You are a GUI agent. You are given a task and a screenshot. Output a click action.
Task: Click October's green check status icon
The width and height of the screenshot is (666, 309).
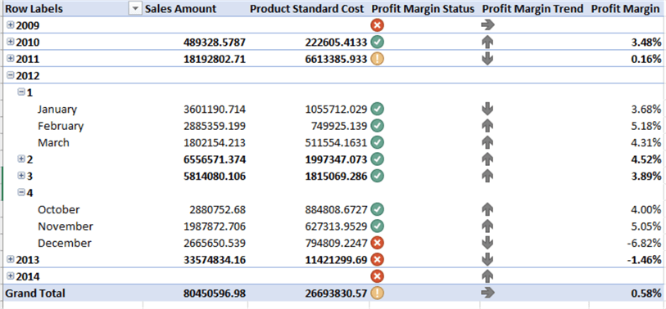point(377,209)
